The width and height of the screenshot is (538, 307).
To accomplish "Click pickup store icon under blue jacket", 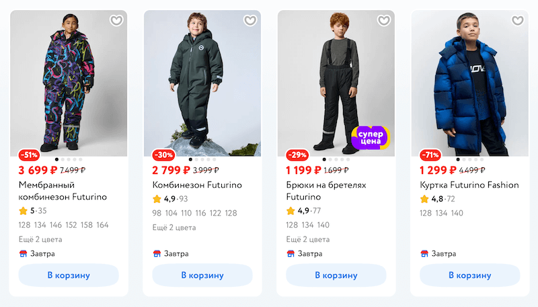I will point(424,254).
